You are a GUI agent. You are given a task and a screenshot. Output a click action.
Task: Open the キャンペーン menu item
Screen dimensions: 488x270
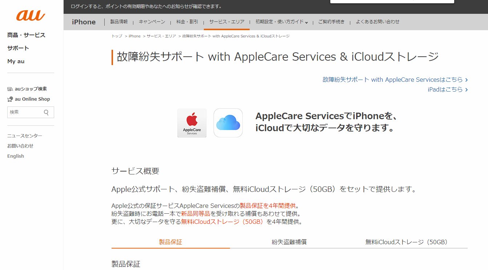[152, 22]
